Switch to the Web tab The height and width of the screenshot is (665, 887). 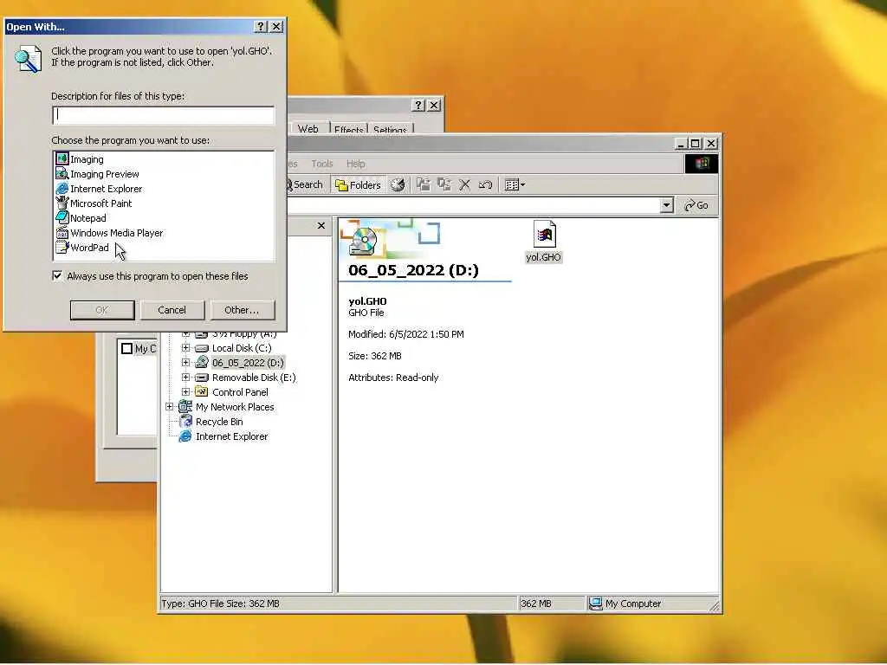(308, 128)
